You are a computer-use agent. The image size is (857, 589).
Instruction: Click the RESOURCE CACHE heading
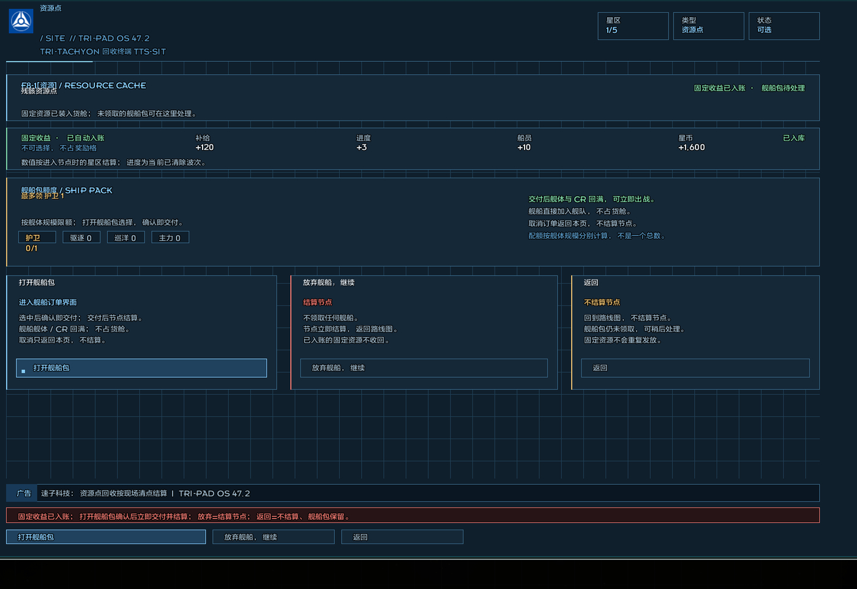[x=105, y=86]
